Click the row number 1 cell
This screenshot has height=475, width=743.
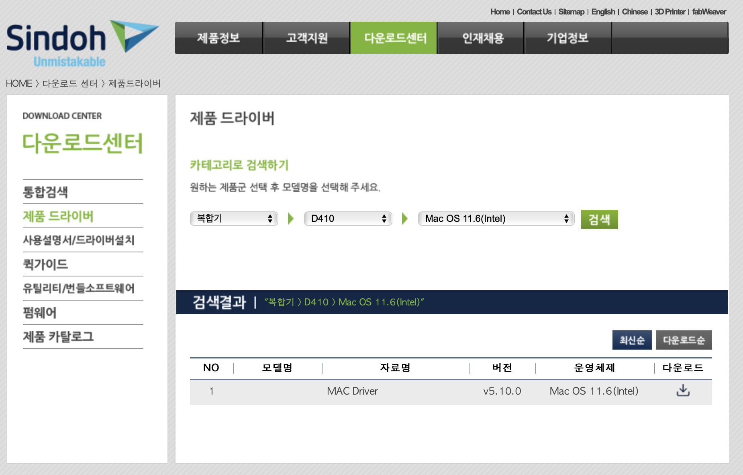(x=211, y=391)
